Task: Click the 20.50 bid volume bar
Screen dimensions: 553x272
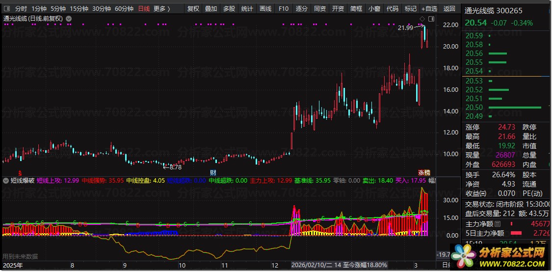Action: [515, 107]
